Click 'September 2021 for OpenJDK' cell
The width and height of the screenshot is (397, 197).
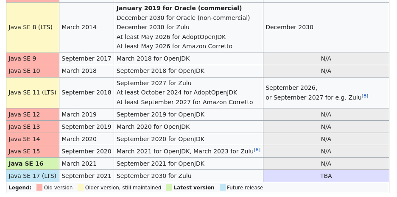(x=189, y=164)
